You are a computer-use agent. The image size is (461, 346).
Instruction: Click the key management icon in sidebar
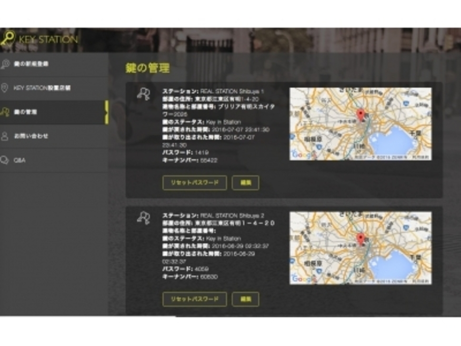(5, 112)
